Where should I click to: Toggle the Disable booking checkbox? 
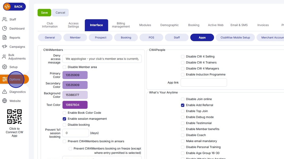[x=64, y=125]
